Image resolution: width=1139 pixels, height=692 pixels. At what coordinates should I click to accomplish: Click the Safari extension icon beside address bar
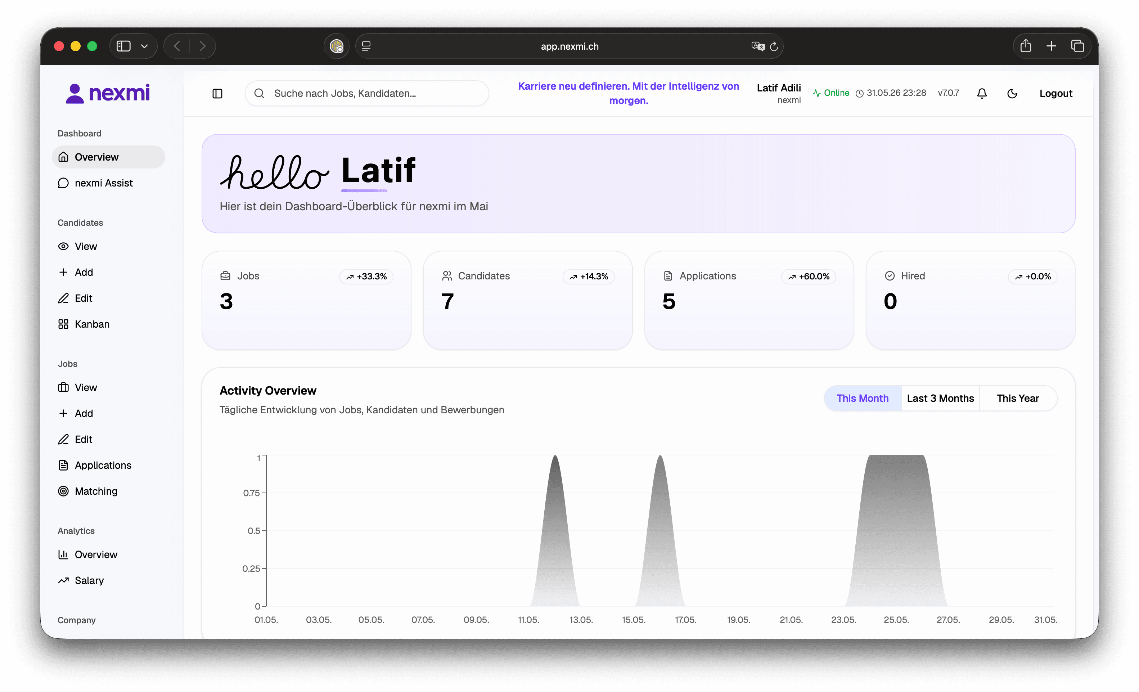pyautogui.click(x=337, y=46)
